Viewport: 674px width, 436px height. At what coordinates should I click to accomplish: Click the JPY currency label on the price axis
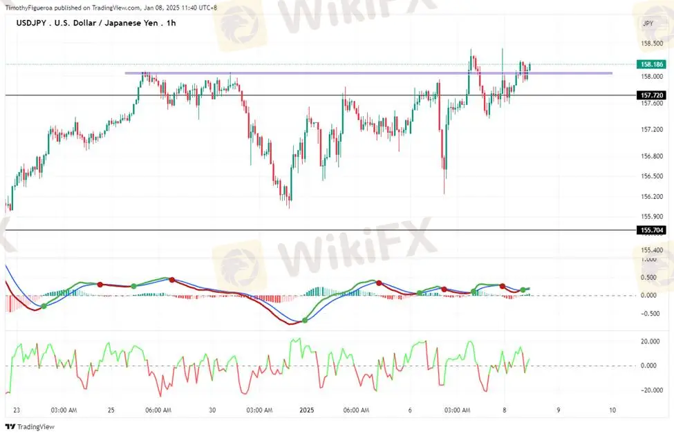(x=648, y=23)
